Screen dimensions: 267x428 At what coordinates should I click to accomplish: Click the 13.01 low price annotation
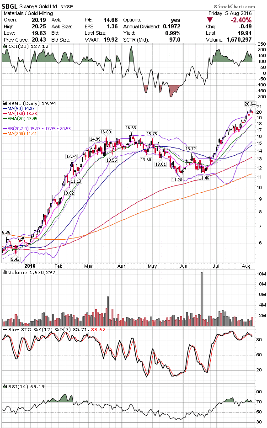point(160,164)
